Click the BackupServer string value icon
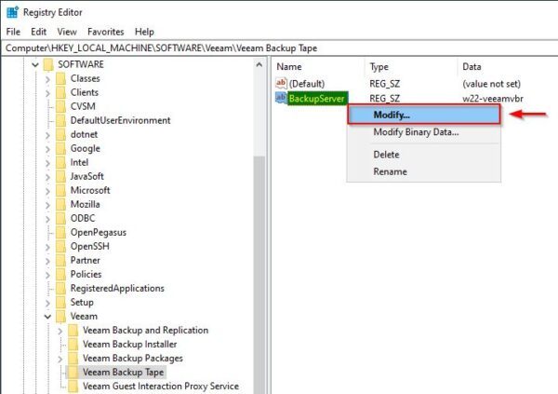 click(x=281, y=98)
